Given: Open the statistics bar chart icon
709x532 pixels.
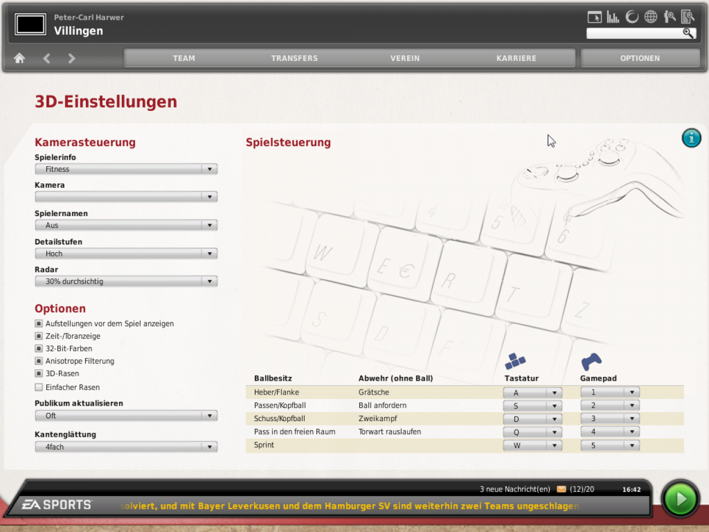Looking at the screenshot, I should point(613,17).
